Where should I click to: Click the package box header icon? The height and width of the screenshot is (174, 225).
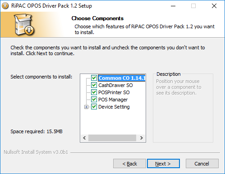tap(24, 24)
